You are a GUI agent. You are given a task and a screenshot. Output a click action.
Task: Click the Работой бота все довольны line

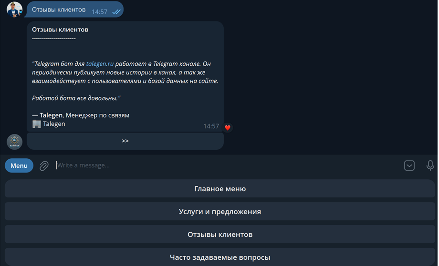click(x=76, y=98)
